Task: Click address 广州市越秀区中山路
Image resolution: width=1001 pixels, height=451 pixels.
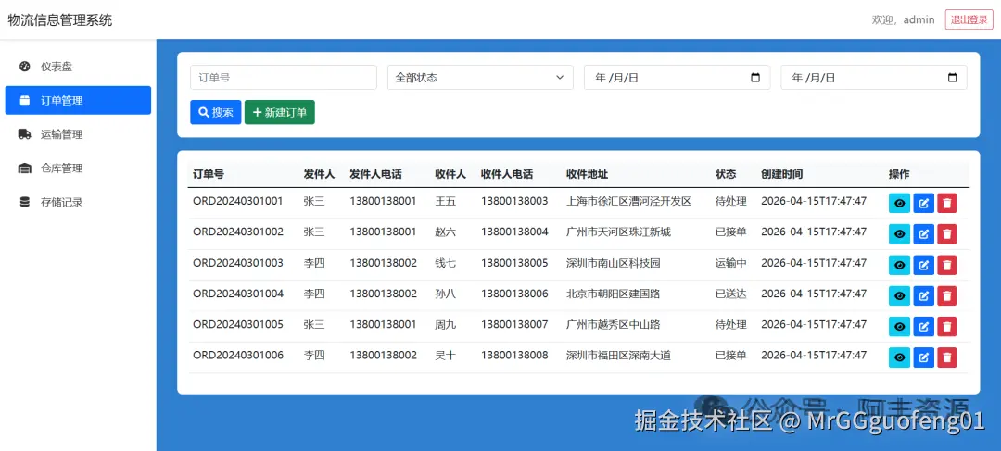Action: [x=614, y=324]
